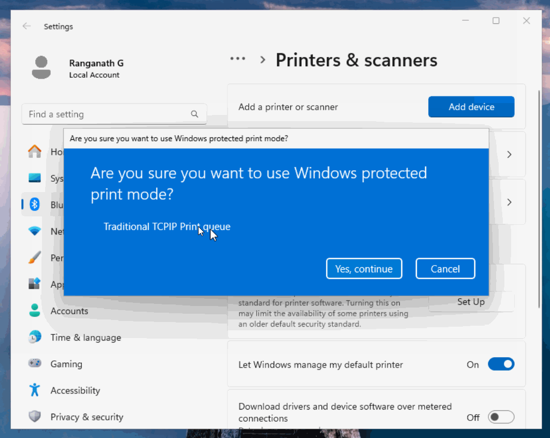Click the Add device button
This screenshot has width=550, height=438.
pos(471,107)
